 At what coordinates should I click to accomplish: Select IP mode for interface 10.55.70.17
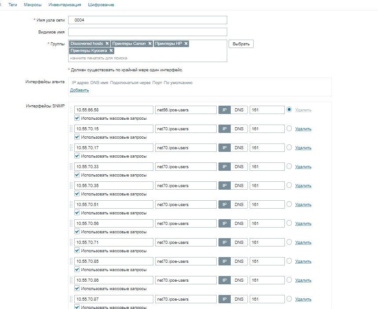click(225, 147)
